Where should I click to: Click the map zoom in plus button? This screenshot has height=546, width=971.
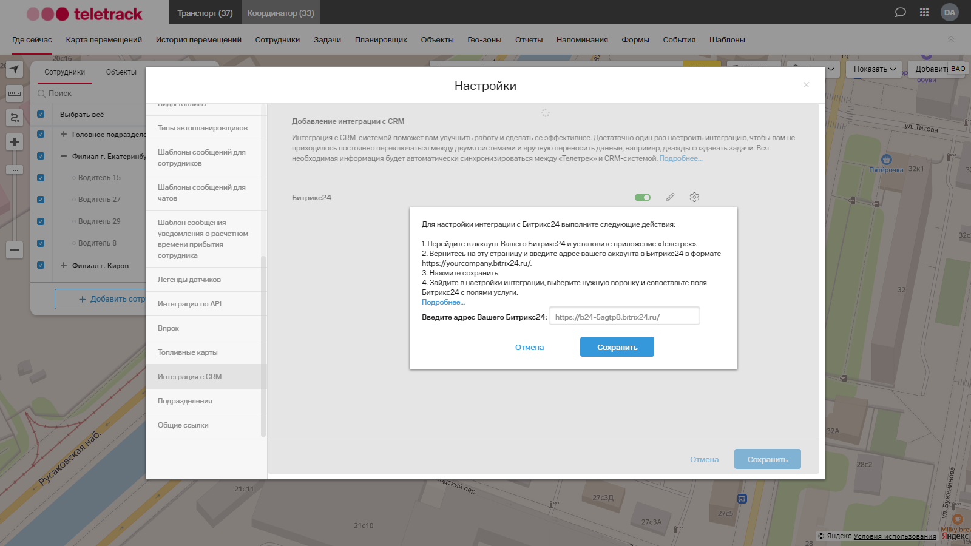(15, 142)
